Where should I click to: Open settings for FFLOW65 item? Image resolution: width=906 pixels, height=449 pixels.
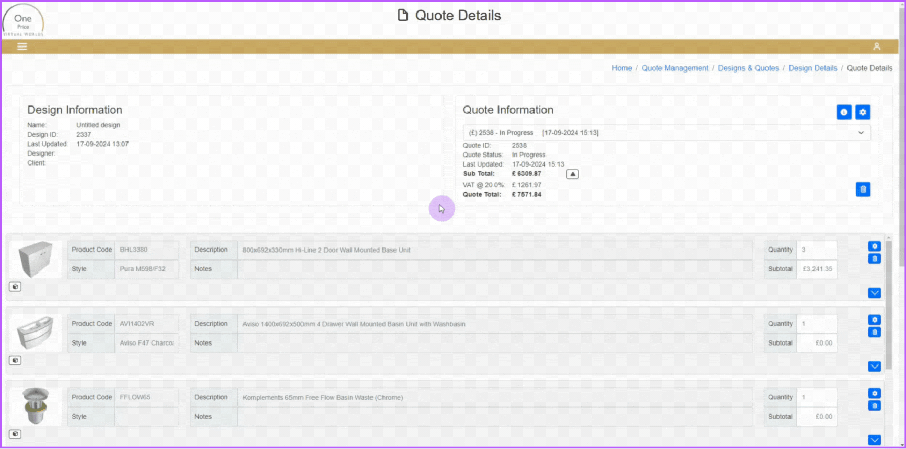[x=875, y=394]
